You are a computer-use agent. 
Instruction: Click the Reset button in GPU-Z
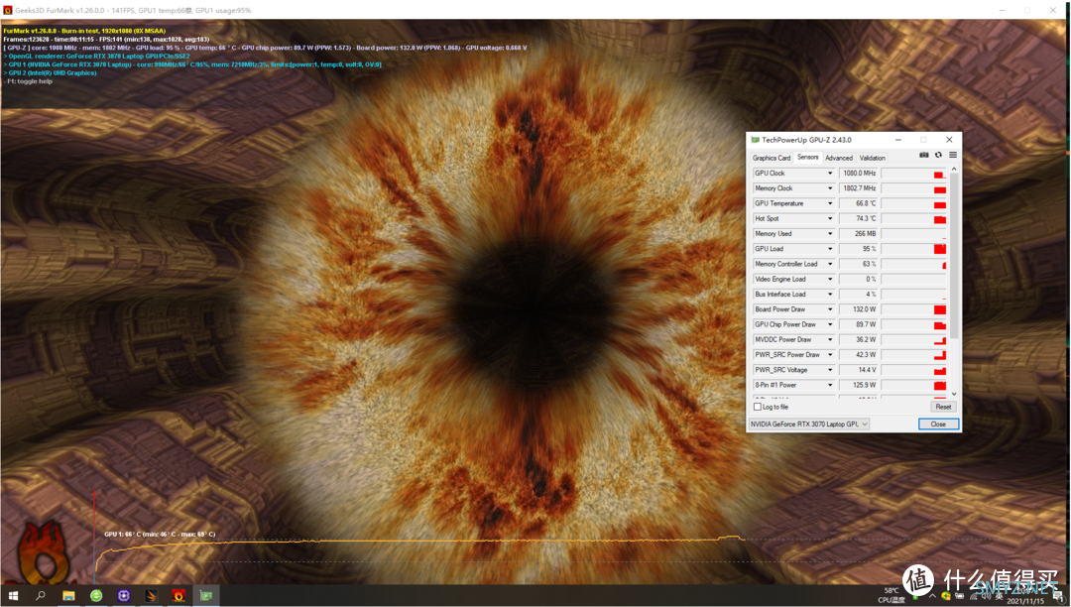[943, 407]
